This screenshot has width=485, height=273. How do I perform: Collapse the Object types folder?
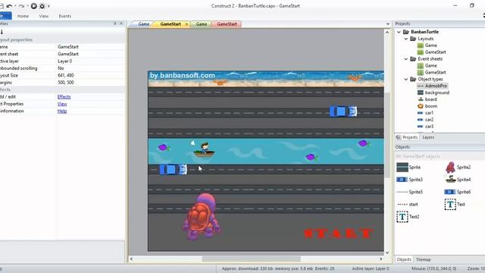(x=406, y=79)
